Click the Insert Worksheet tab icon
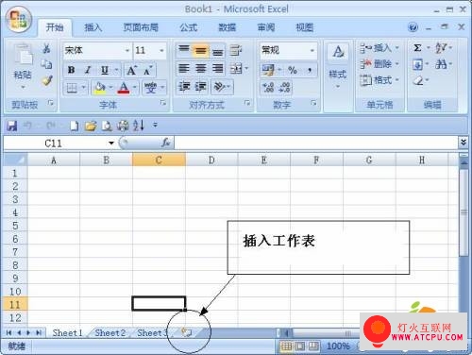The width and height of the screenshot is (472, 355). (186, 332)
